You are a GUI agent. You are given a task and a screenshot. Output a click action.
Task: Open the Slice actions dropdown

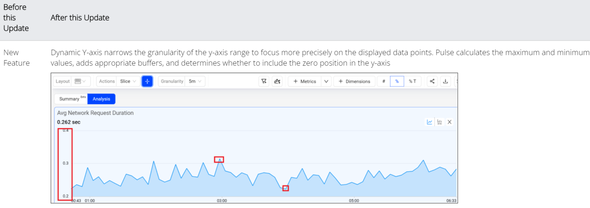tap(128, 81)
